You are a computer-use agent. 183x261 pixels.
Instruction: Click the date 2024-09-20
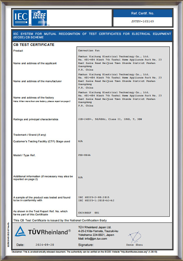coord(45,244)
